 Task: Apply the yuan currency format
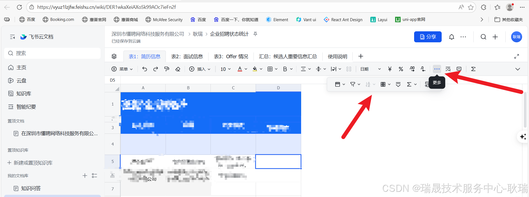pos(390,69)
